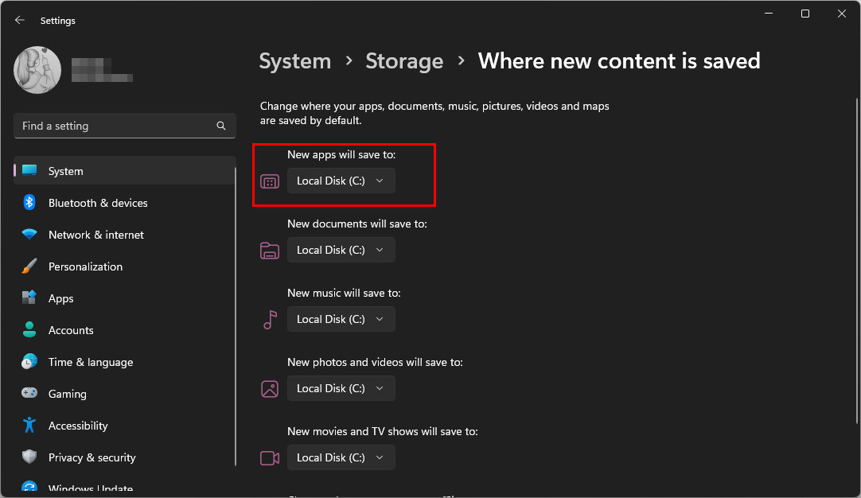
Task: Expand New documents save location dropdown
Action: pos(341,250)
